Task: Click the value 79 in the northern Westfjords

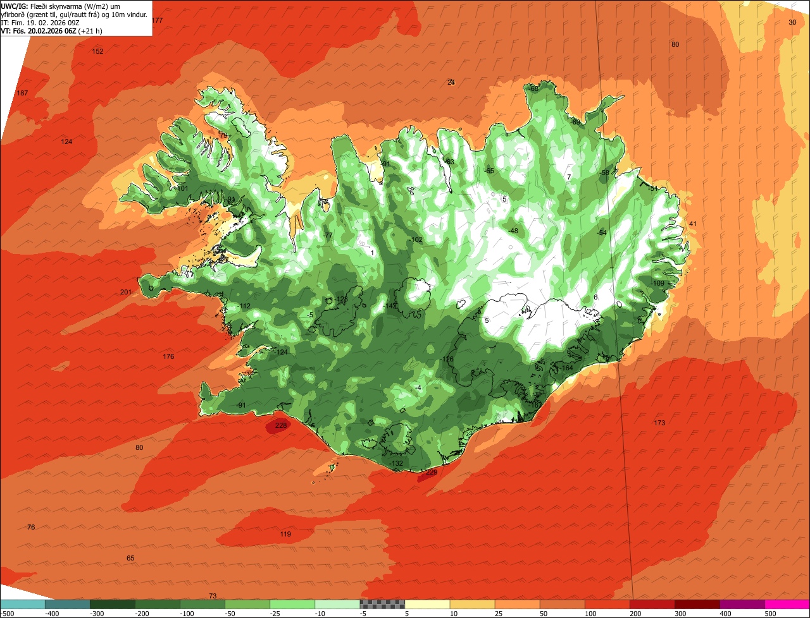Action: (222, 135)
